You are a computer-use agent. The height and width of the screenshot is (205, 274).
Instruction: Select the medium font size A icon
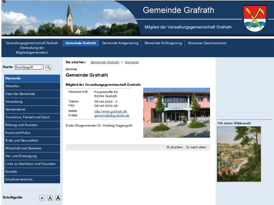click(x=50, y=198)
